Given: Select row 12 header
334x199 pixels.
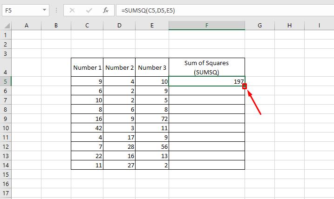Looking at the screenshot, I should 6,146.
